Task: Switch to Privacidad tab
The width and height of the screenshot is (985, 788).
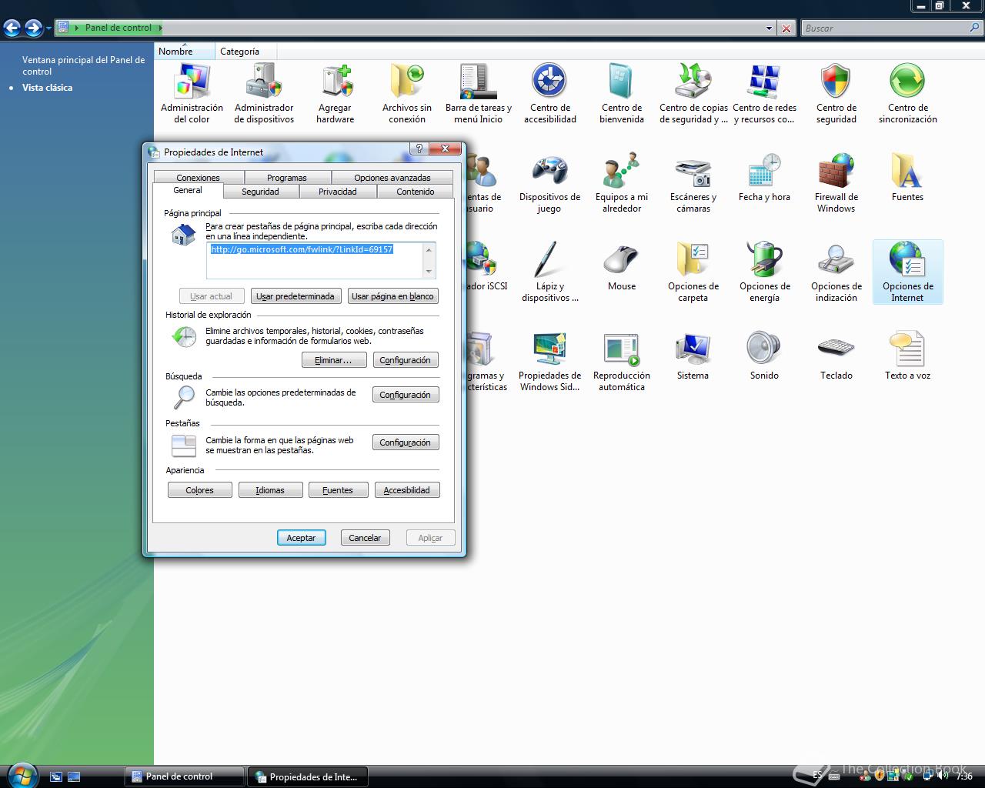Action: (x=338, y=192)
